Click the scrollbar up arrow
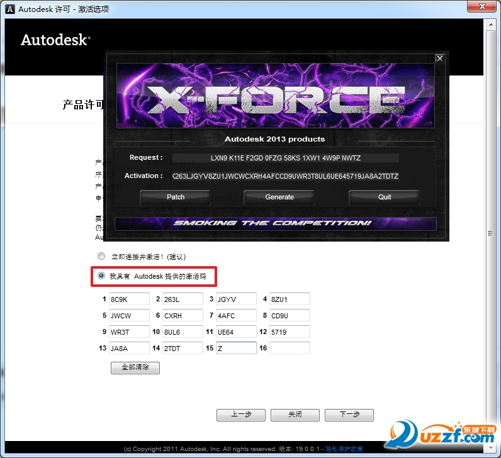Viewport: 501px width, 458px height. 490,25
